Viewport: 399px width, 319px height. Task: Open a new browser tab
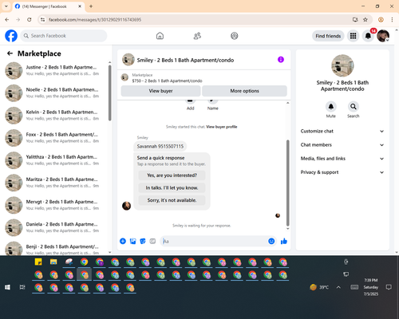[91, 6]
